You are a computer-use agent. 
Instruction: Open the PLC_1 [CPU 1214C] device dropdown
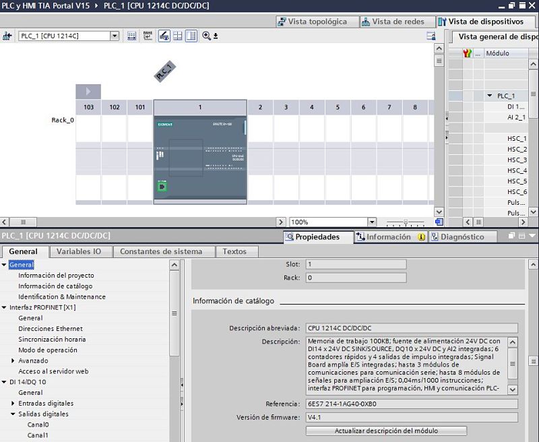coord(114,36)
